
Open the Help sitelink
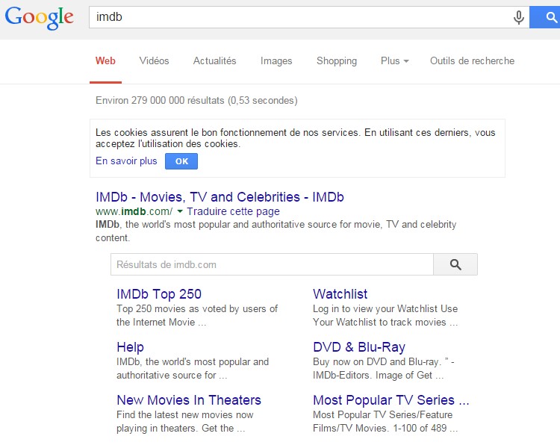(131, 347)
